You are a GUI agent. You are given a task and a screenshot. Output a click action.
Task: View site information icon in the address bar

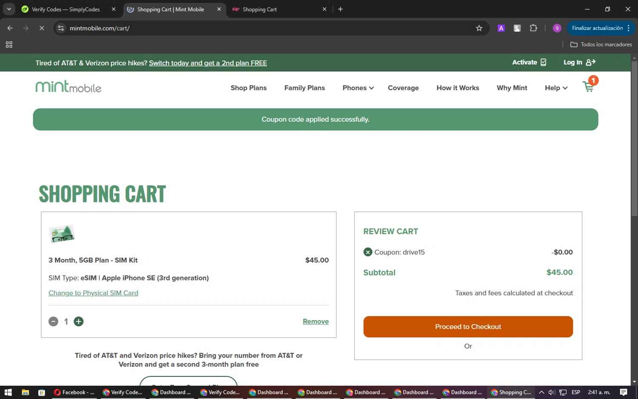tap(61, 28)
